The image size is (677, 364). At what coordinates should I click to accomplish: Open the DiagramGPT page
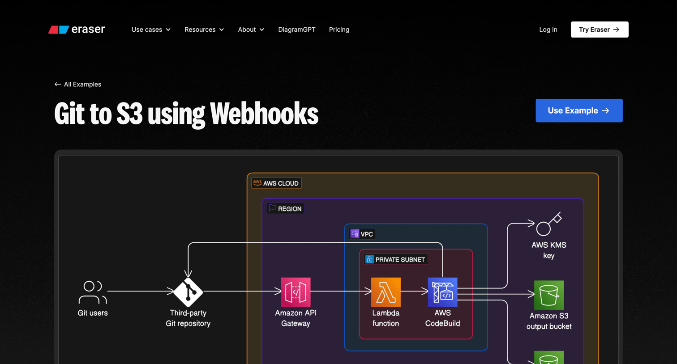(x=297, y=30)
